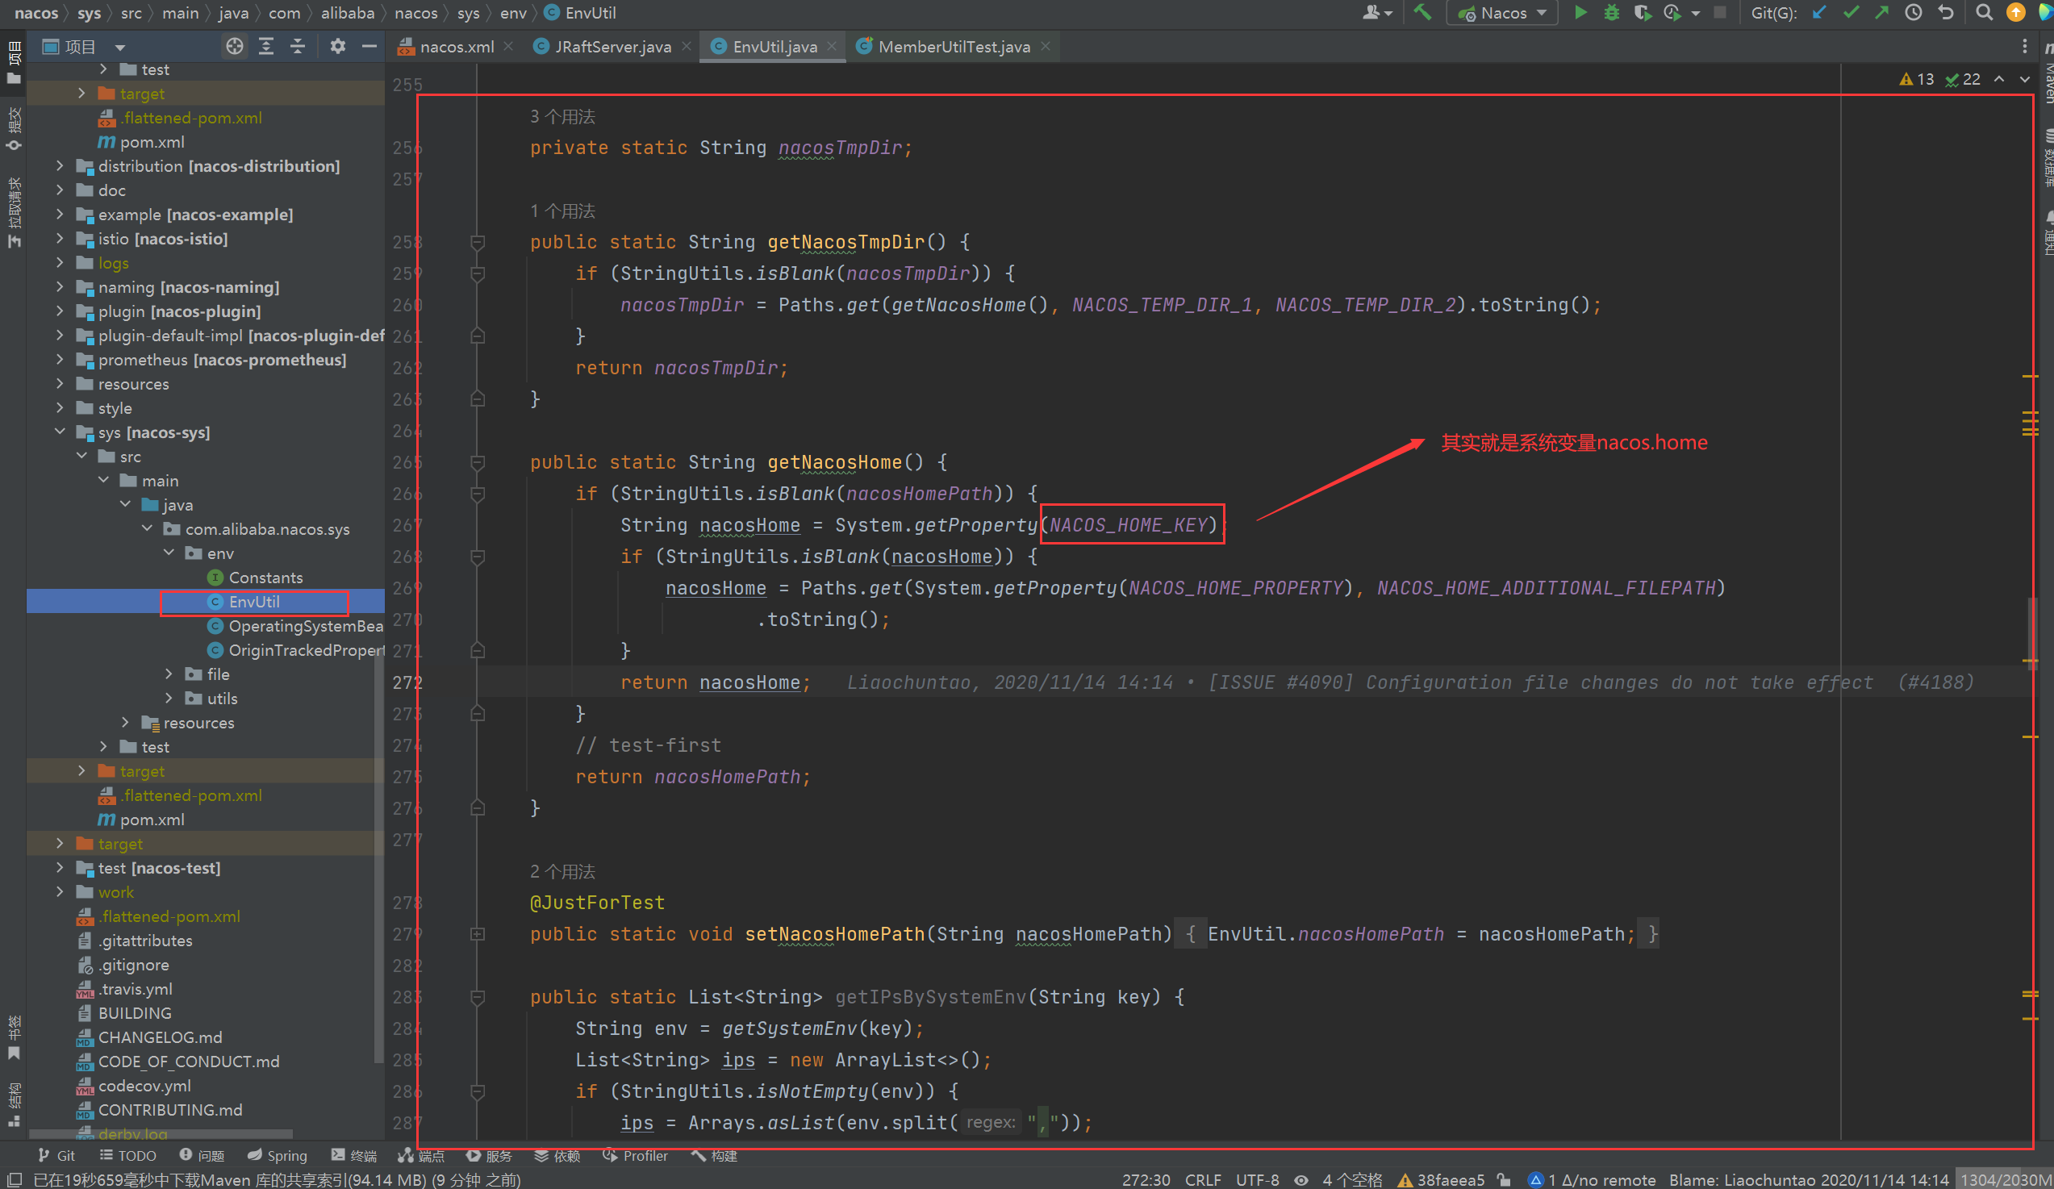This screenshot has height=1189, width=2054.
Task: Open the code-with-me user icon dropdown
Action: (x=1377, y=12)
